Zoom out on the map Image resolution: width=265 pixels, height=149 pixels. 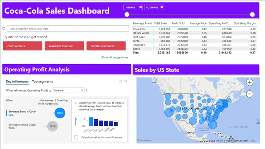point(250,94)
